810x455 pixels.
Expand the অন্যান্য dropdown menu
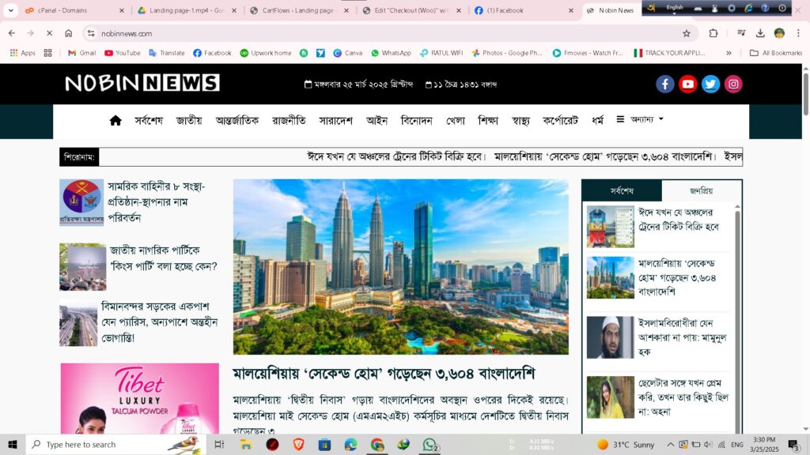click(640, 120)
